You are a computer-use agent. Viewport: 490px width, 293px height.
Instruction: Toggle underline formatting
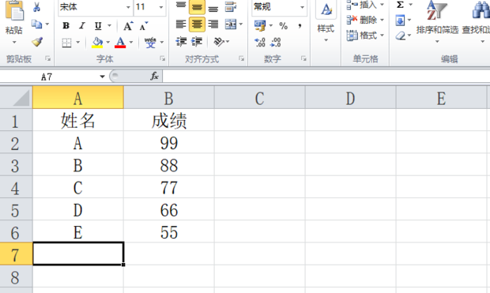[x=98, y=25]
